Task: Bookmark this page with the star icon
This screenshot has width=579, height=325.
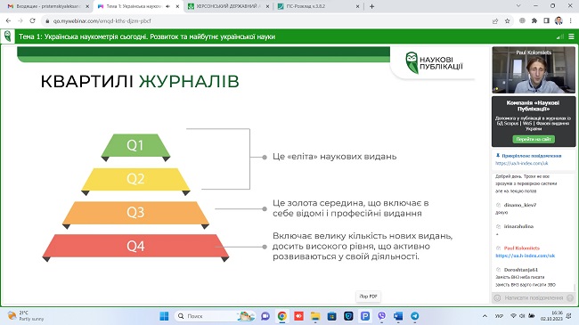Action: [508, 21]
